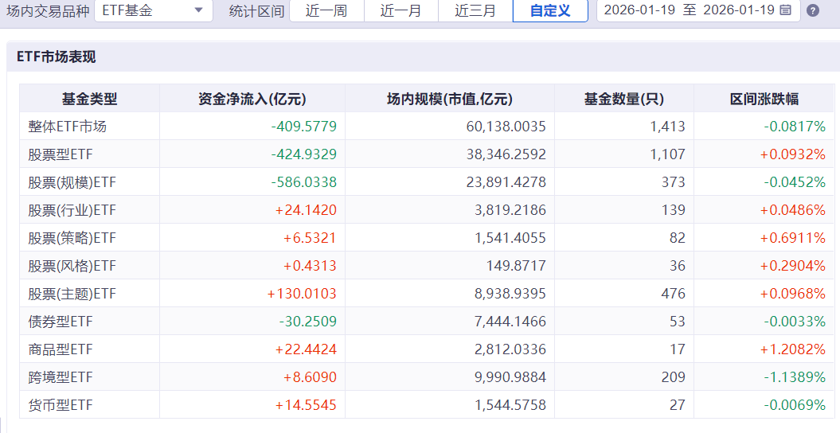
Task: Click fund count 373
Action: [674, 182]
